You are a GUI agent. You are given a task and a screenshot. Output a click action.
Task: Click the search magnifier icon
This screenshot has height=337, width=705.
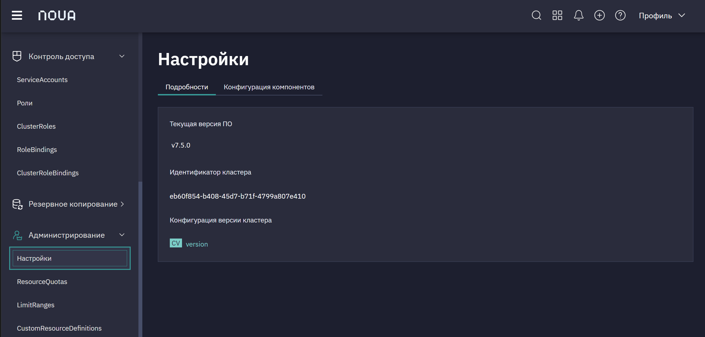(x=536, y=15)
